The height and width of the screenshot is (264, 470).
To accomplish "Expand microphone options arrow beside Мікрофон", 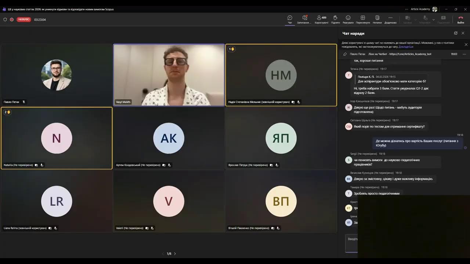I will 434,19.
